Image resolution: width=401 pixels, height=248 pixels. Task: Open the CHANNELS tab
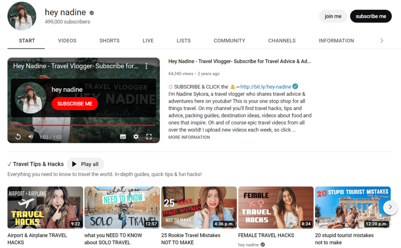[x=282, y=41]
